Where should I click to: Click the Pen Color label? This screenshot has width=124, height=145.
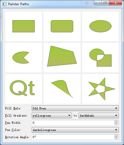click(x=13, y=130)
